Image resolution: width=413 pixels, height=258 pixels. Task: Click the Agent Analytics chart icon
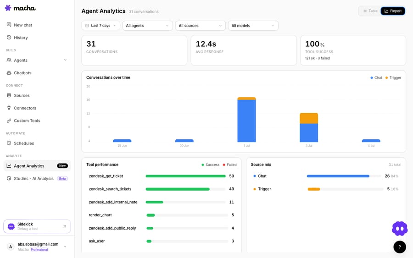coord(9,166)
